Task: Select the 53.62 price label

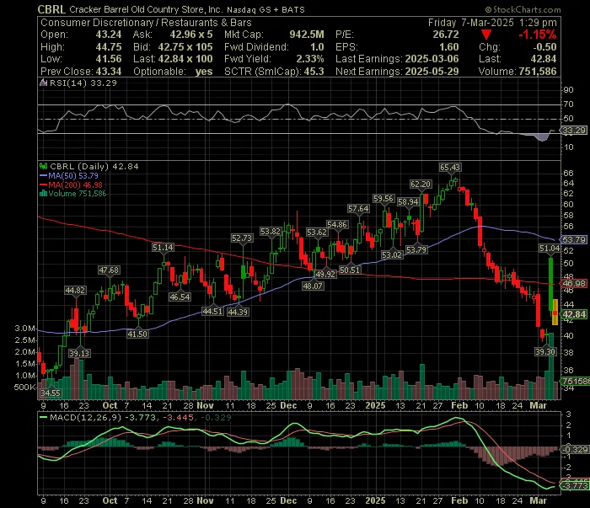Action: click(x=316, y=232)
